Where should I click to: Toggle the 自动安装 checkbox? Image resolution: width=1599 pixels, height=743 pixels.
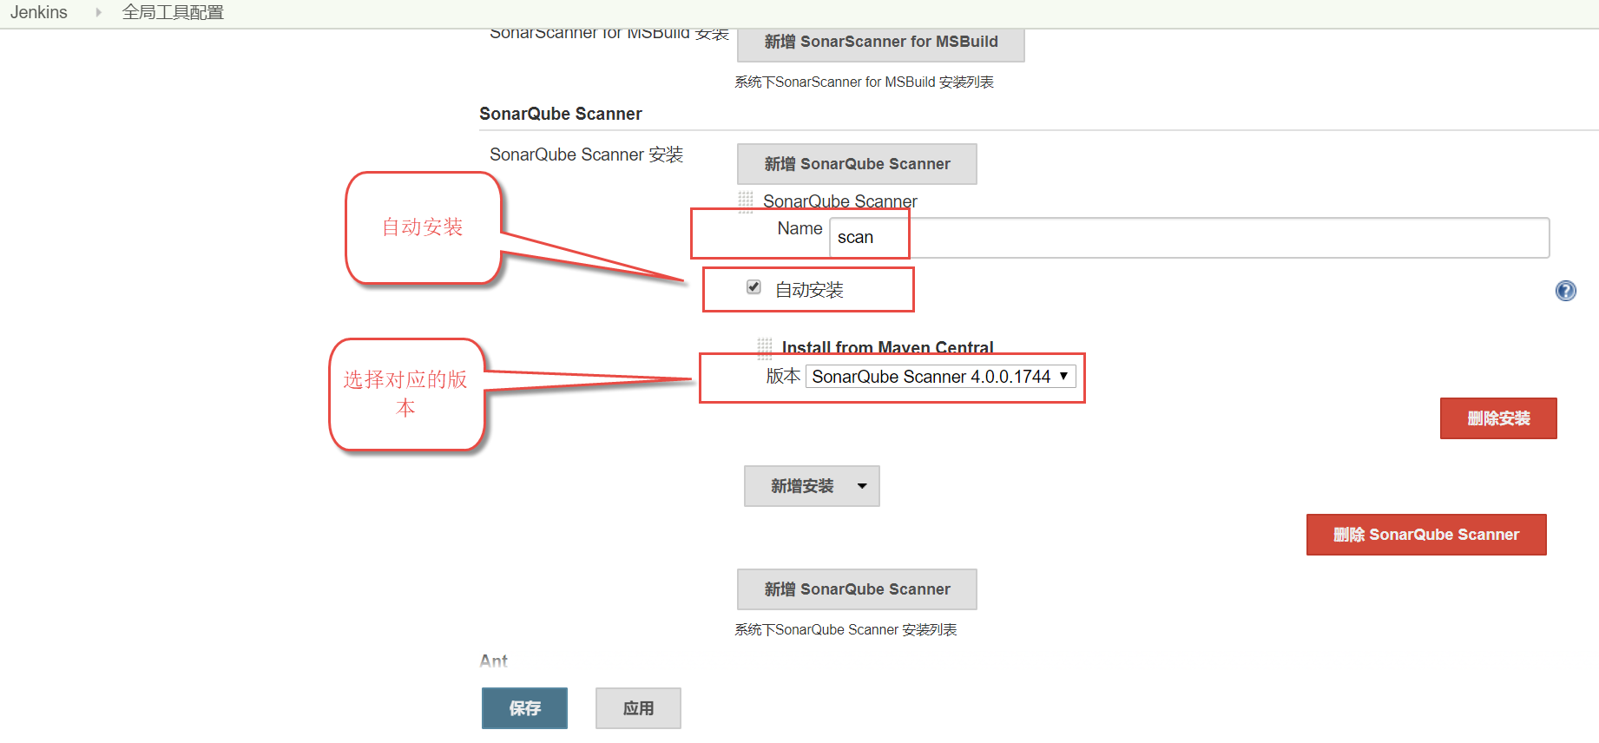pos(753,287)
